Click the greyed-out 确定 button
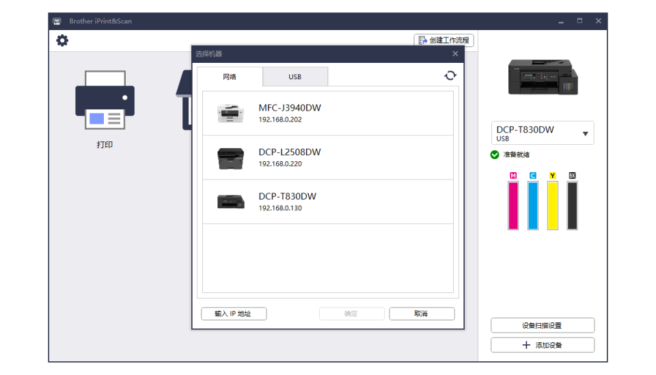This screenshot has height=375, width=656. (x=351, y=314)
